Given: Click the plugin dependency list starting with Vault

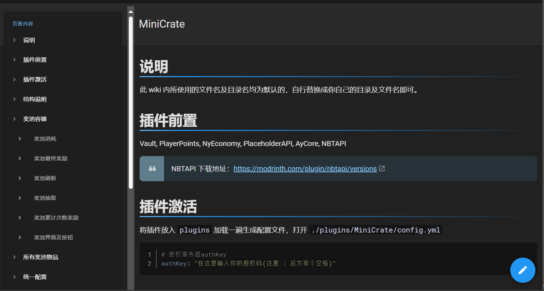Looking at the screenshot, I should click(x=243, y=144).
